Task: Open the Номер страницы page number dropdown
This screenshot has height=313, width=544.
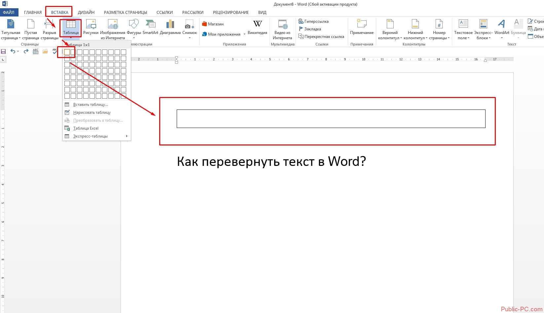Action: coord(439,30)
